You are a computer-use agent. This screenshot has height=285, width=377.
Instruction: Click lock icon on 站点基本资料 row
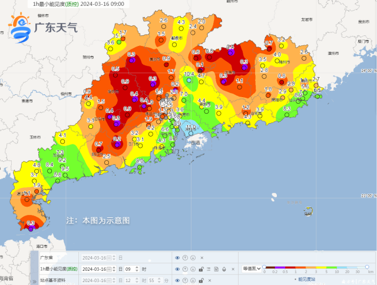(x=201, y=280)
